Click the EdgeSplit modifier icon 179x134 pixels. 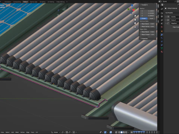click(x=168, y=23)
